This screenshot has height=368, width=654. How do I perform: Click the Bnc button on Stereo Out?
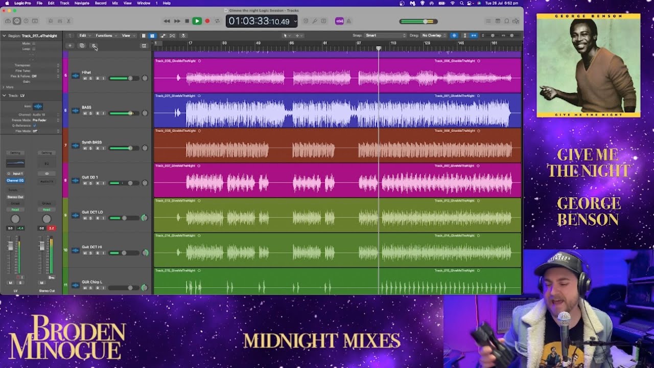coord(51,278)
